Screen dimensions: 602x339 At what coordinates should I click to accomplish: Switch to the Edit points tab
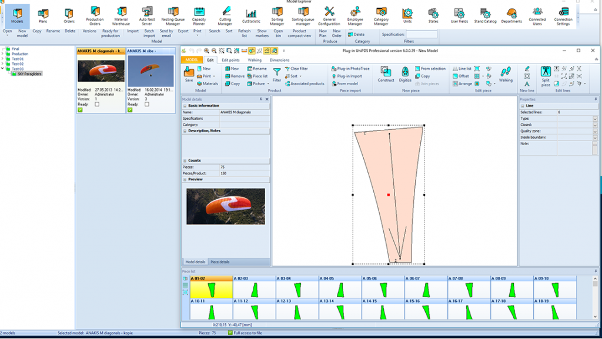(x=230, y=60)
